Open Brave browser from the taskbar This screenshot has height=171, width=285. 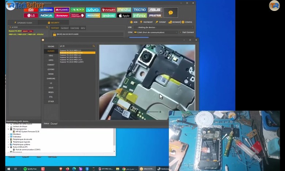tap(61, 169)
